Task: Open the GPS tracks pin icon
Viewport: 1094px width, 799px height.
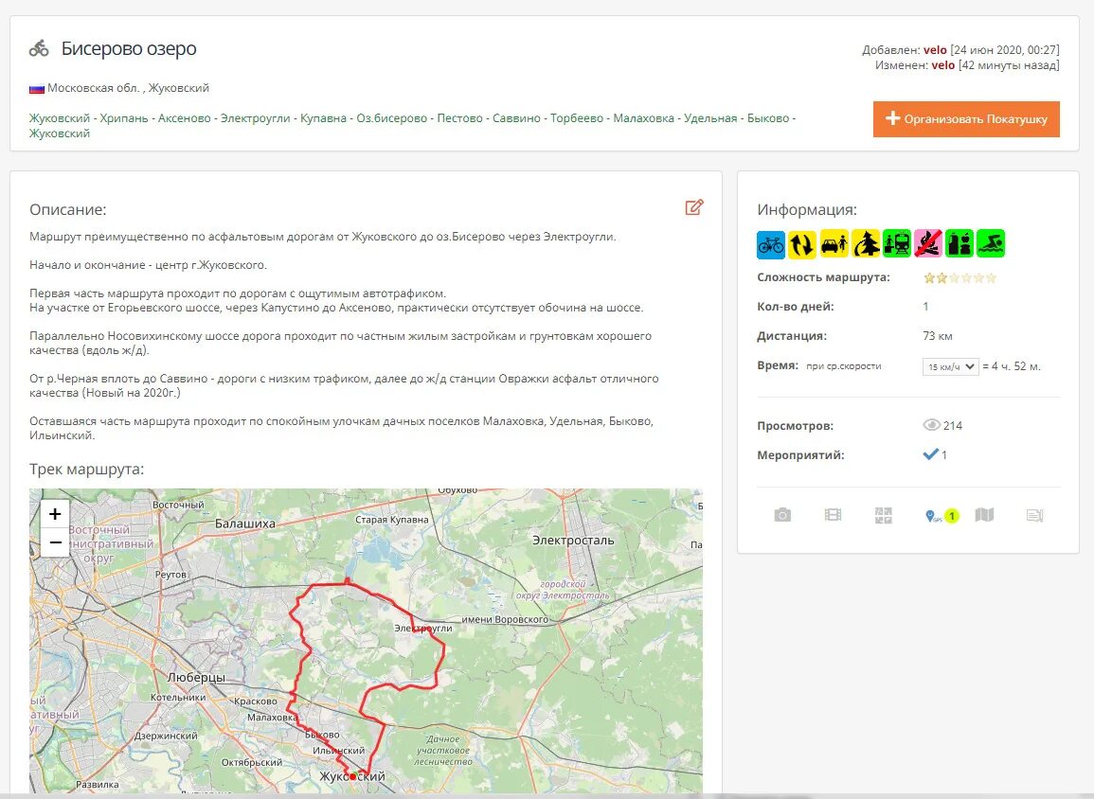Action: click(932, 516)
